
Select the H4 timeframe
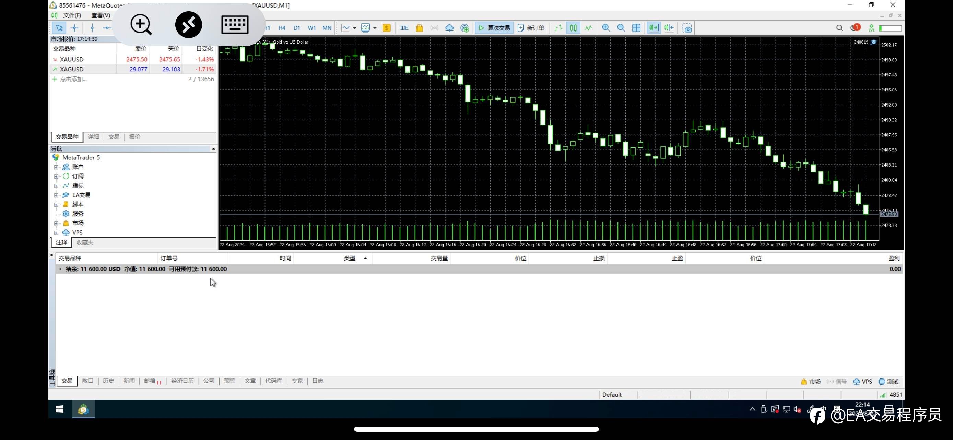click(282, 28)
